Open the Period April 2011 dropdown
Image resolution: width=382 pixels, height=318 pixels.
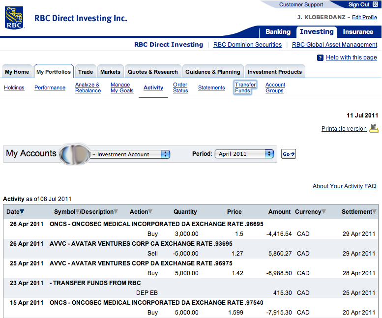pyautogui.click(x=244, y=154)
